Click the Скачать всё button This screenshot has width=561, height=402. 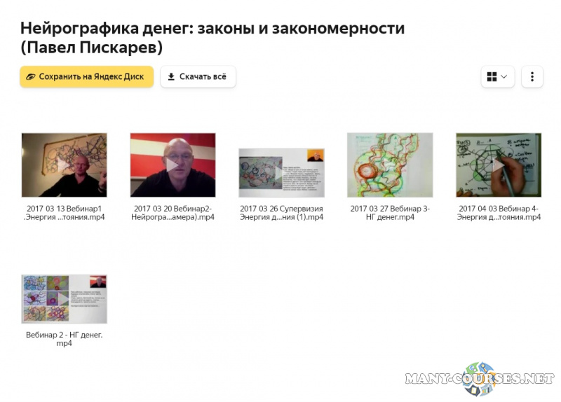pyautogui.click(x=198, y=77)
